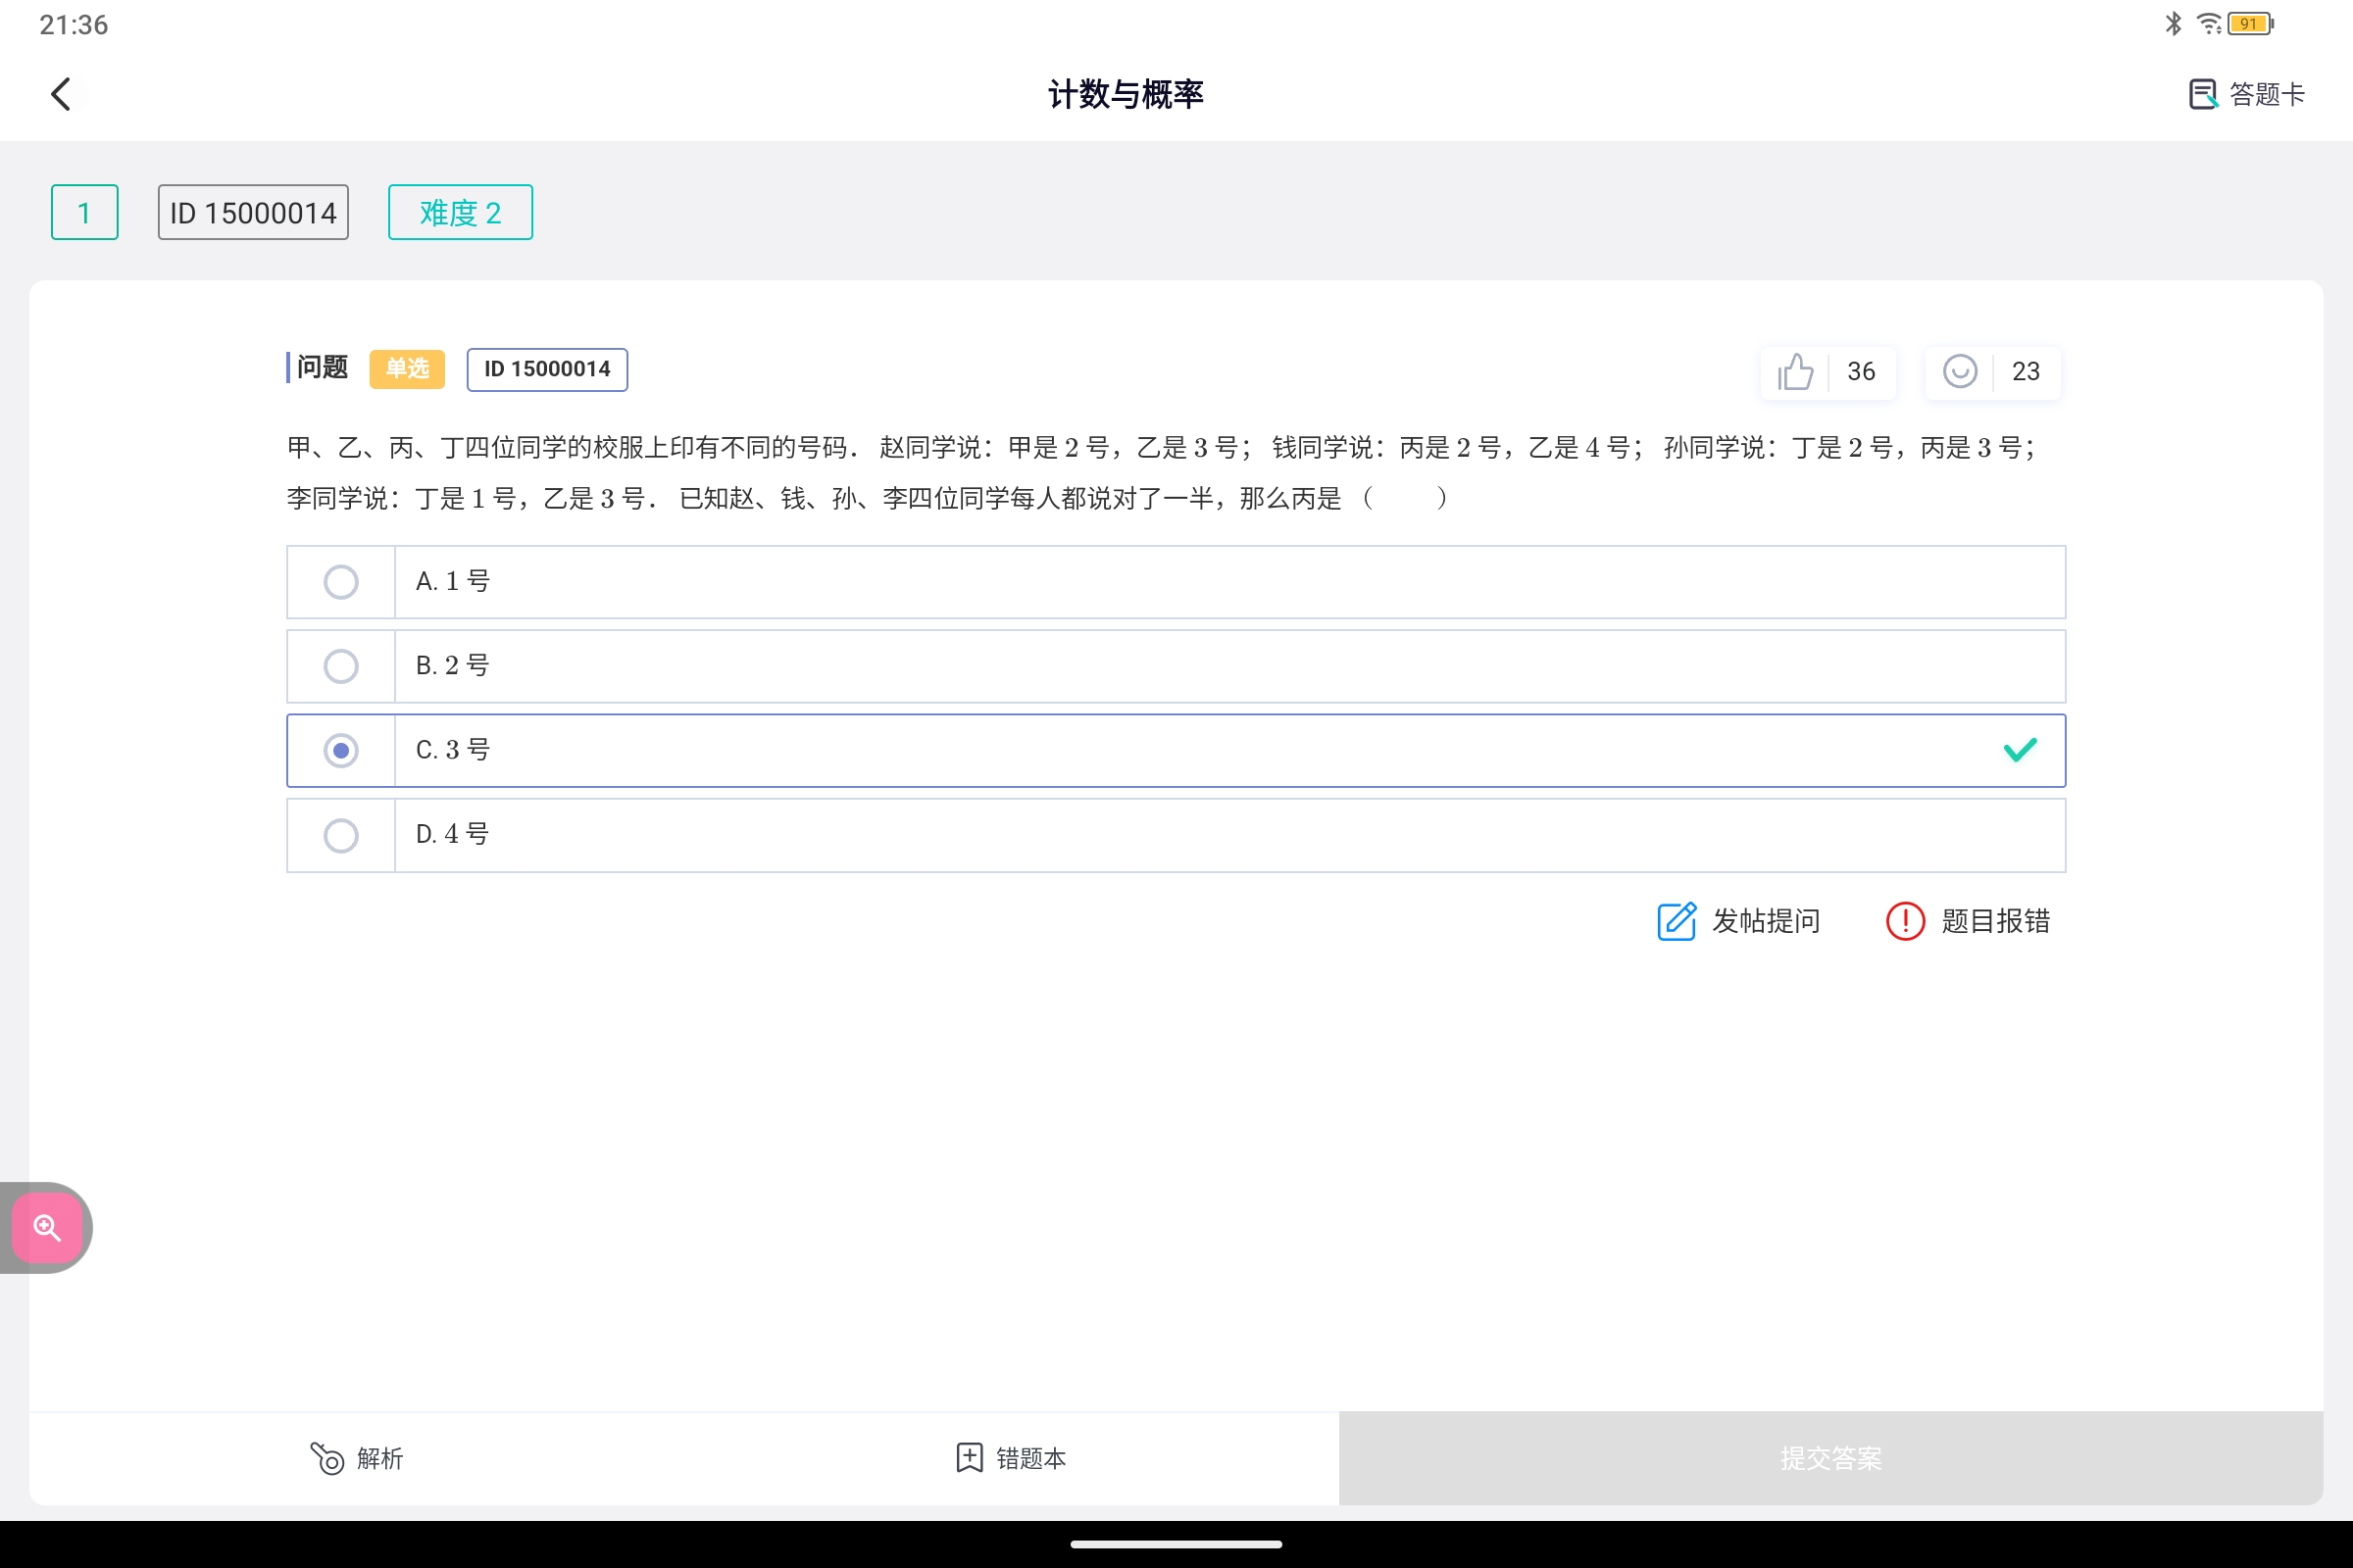Screen dimensions: 2353x1568
Task: Select radio button for B. 2号
Action: click(341, 666)
